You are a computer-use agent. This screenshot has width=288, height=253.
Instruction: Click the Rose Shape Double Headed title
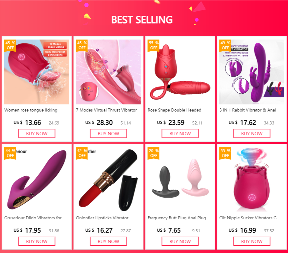click(x=175, y=110)
